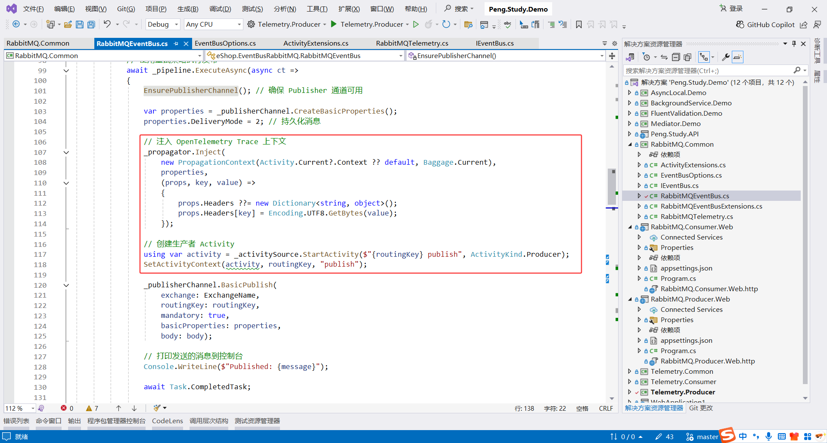Click the pending changes filter clock icon
827x443 pixels.
tap(646, 57)
